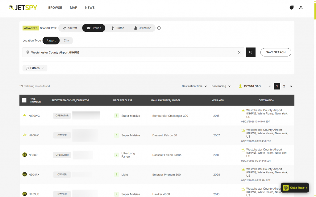This screenshot has height=197, width=316.
Task: Click the JetSpy logo
Action: [x=23, y=8]
